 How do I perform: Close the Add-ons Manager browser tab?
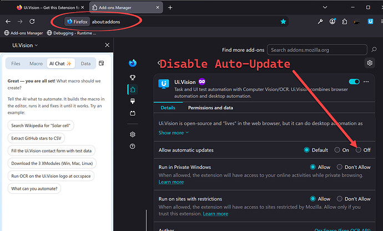[158, 8]
